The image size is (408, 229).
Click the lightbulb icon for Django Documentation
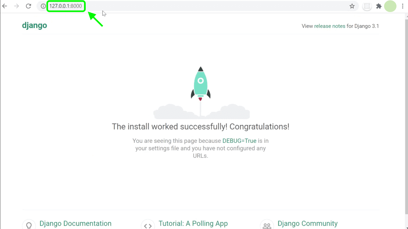pos(29,225)
